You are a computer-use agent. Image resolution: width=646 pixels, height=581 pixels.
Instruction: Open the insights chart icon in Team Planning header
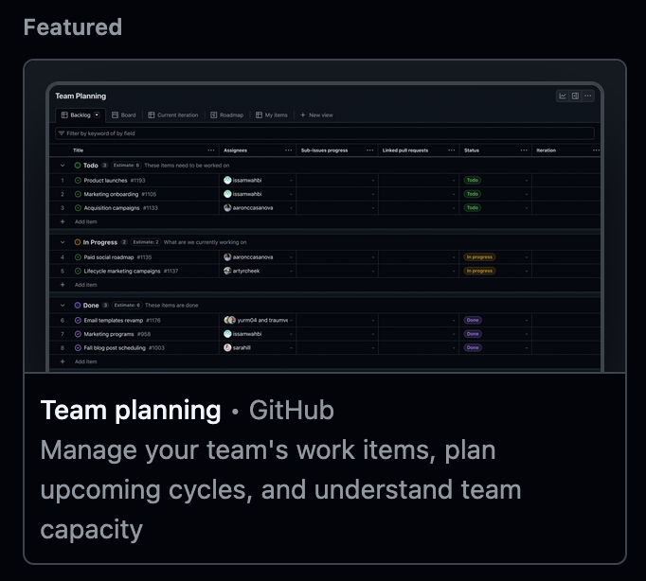click(563, 96)
